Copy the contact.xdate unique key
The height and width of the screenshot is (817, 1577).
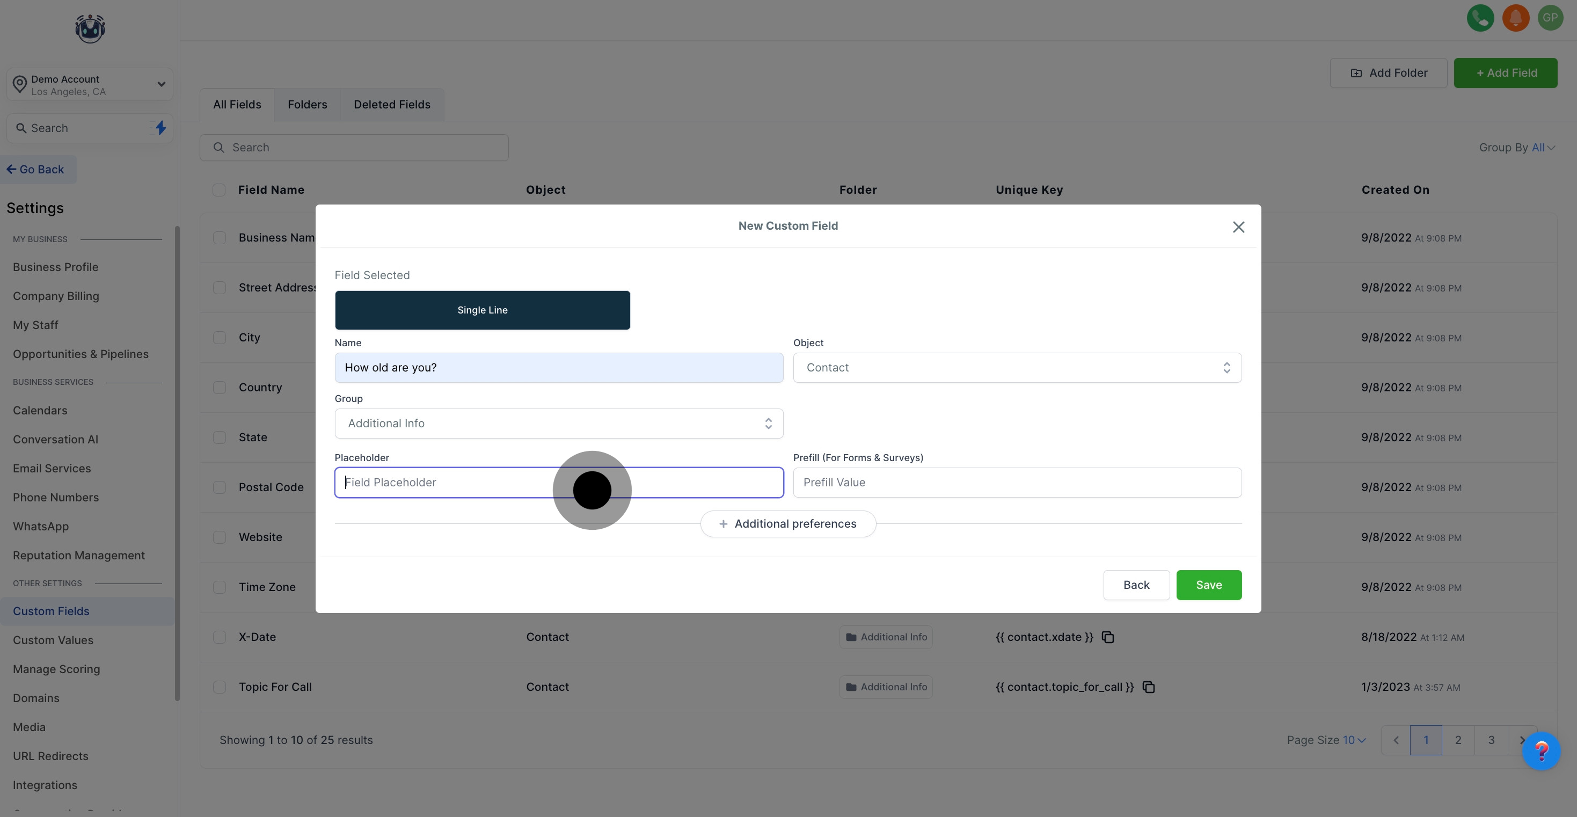[x=1107, y=637]
